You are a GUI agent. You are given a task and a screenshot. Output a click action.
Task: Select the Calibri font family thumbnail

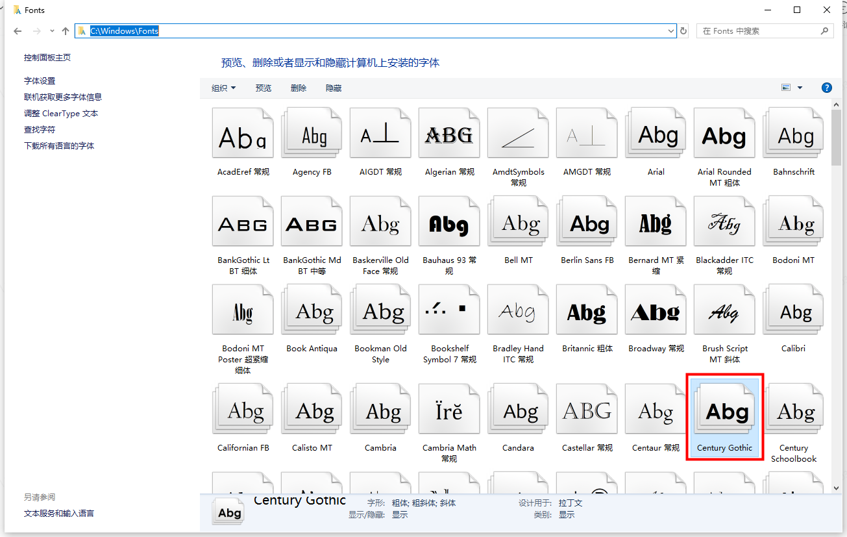click(x=793, y=312)
